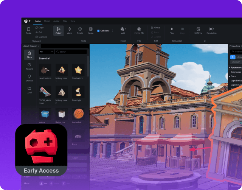
Task: Open the Avatar ribbon tab
Action: coord(56,21)
